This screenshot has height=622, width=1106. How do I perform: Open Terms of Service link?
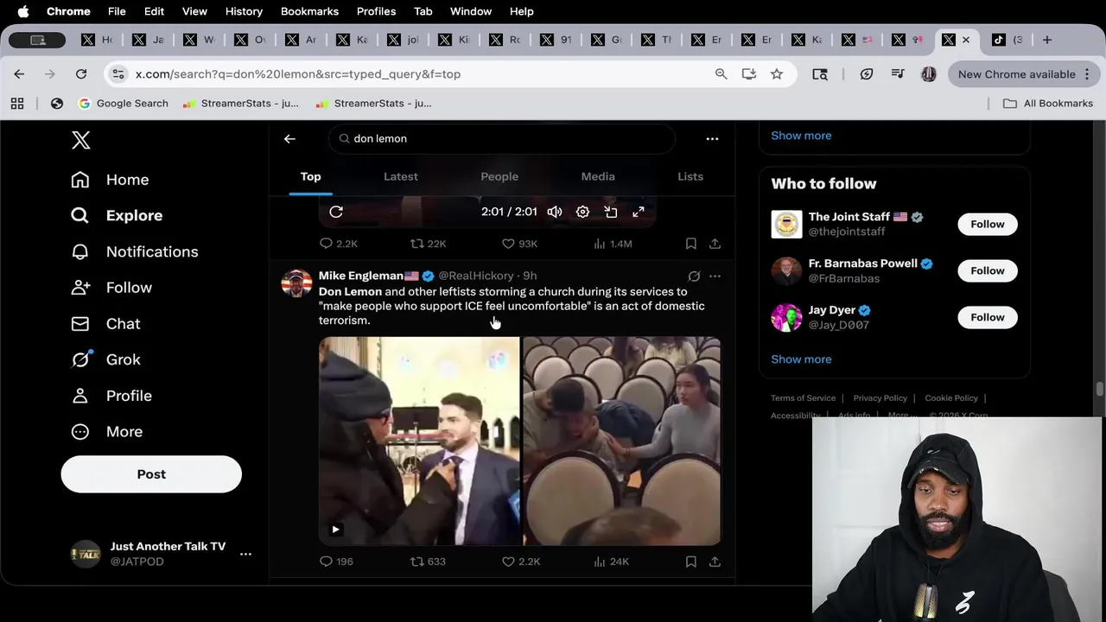[x=803, y=398]
